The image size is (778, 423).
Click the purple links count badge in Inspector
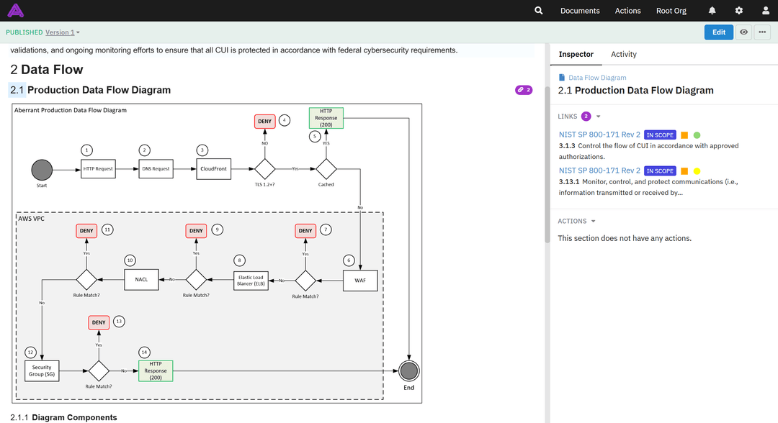coord(586,117)
